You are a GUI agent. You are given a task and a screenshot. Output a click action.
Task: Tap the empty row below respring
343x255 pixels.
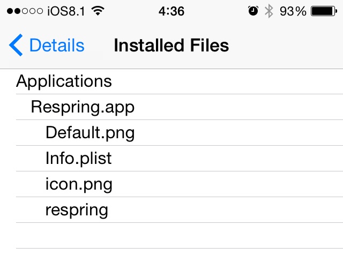pos(171,236)
